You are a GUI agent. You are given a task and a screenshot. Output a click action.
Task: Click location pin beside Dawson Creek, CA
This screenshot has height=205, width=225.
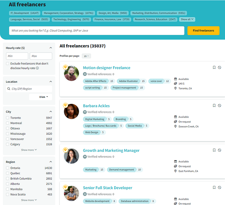pyautogui.click(x=175, y=126)
